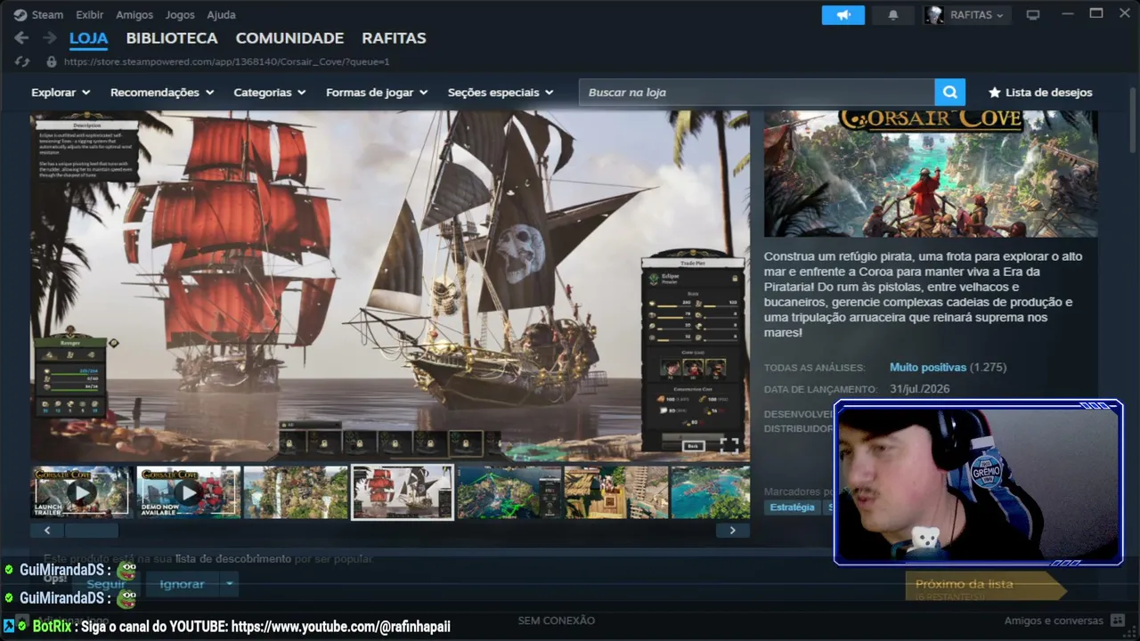Click Próximo da lista queue button

coord(984,586)
